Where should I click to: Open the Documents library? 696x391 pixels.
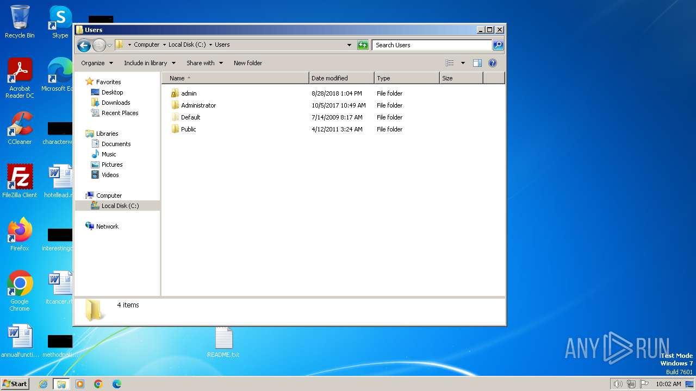click(116, 144)
